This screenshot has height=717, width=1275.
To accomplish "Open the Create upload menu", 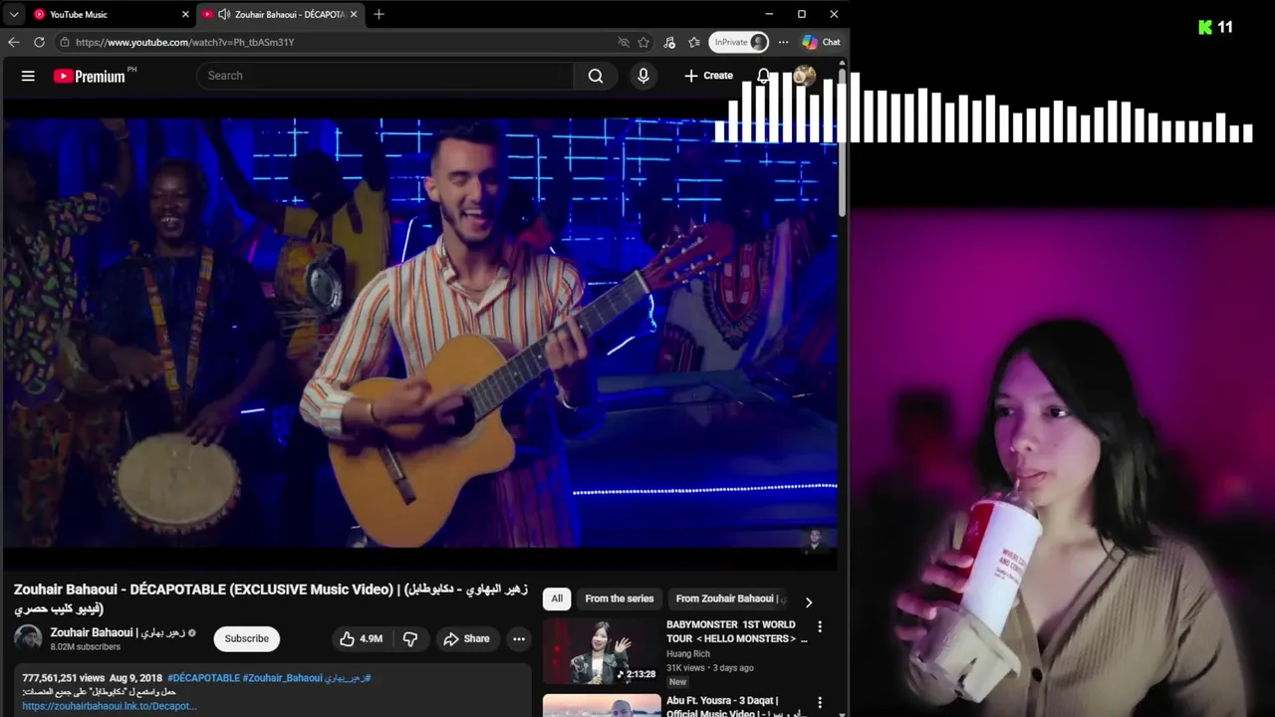I will tap(708, 76).
